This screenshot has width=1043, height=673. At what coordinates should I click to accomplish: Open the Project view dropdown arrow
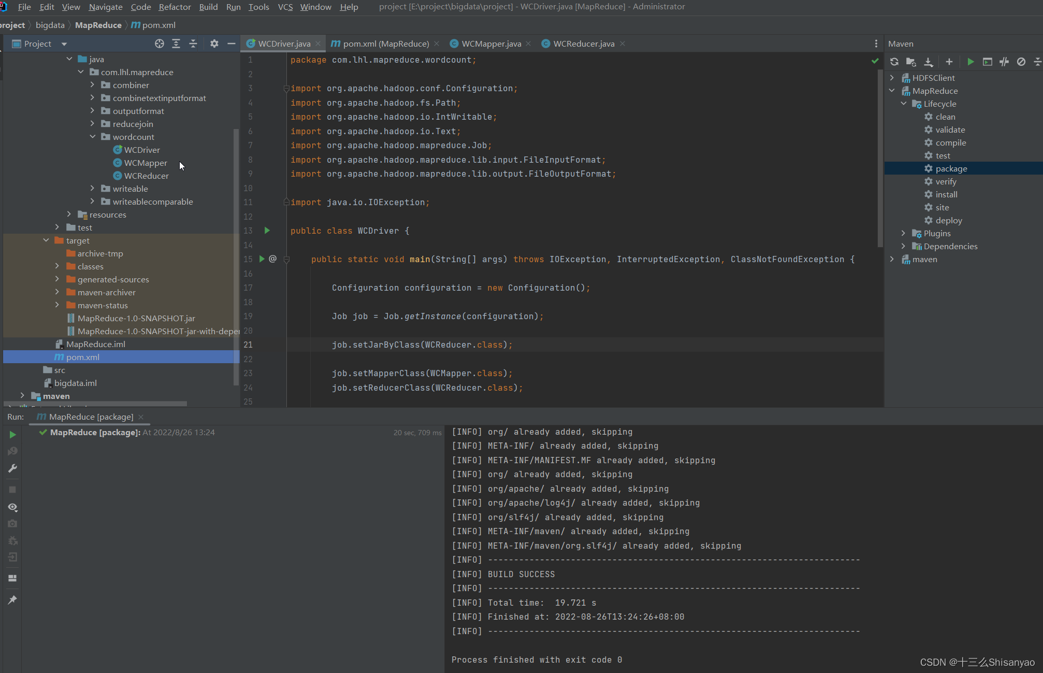point(64,44)
